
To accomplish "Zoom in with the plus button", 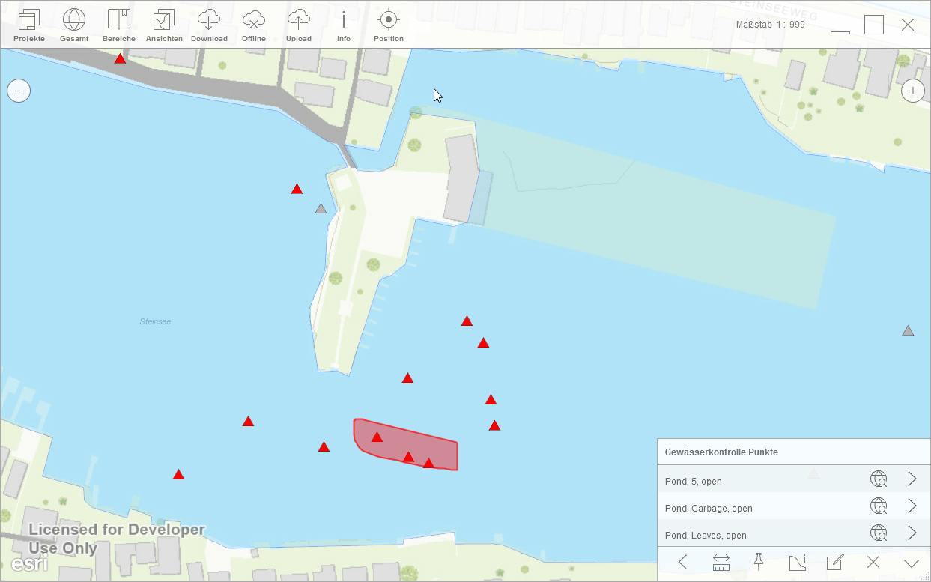I will pyautogui.click(x=912, y=91).
